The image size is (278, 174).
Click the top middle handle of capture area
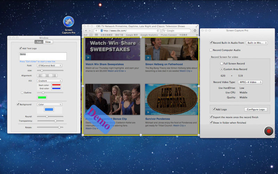[141, 37]
